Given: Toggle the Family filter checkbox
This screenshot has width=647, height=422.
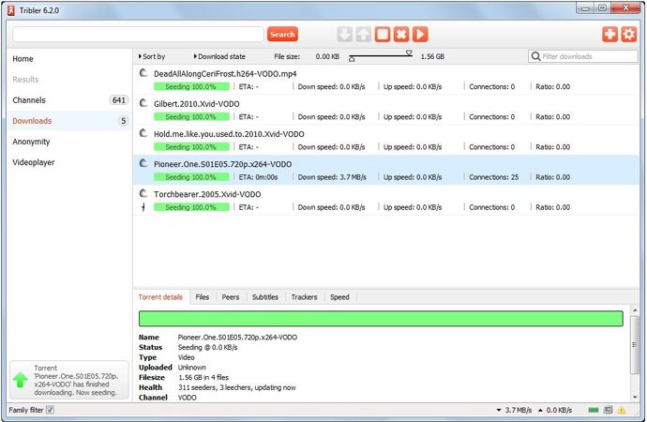Looking at the screenshot, I should click(51, 411).
